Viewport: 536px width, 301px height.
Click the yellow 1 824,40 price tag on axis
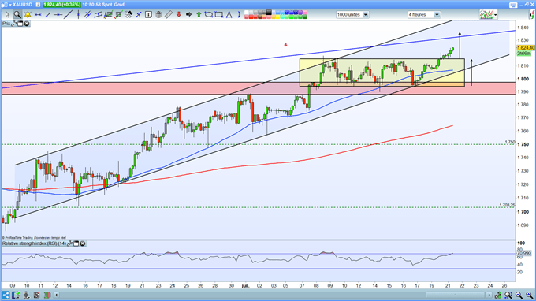pos(526,48)
